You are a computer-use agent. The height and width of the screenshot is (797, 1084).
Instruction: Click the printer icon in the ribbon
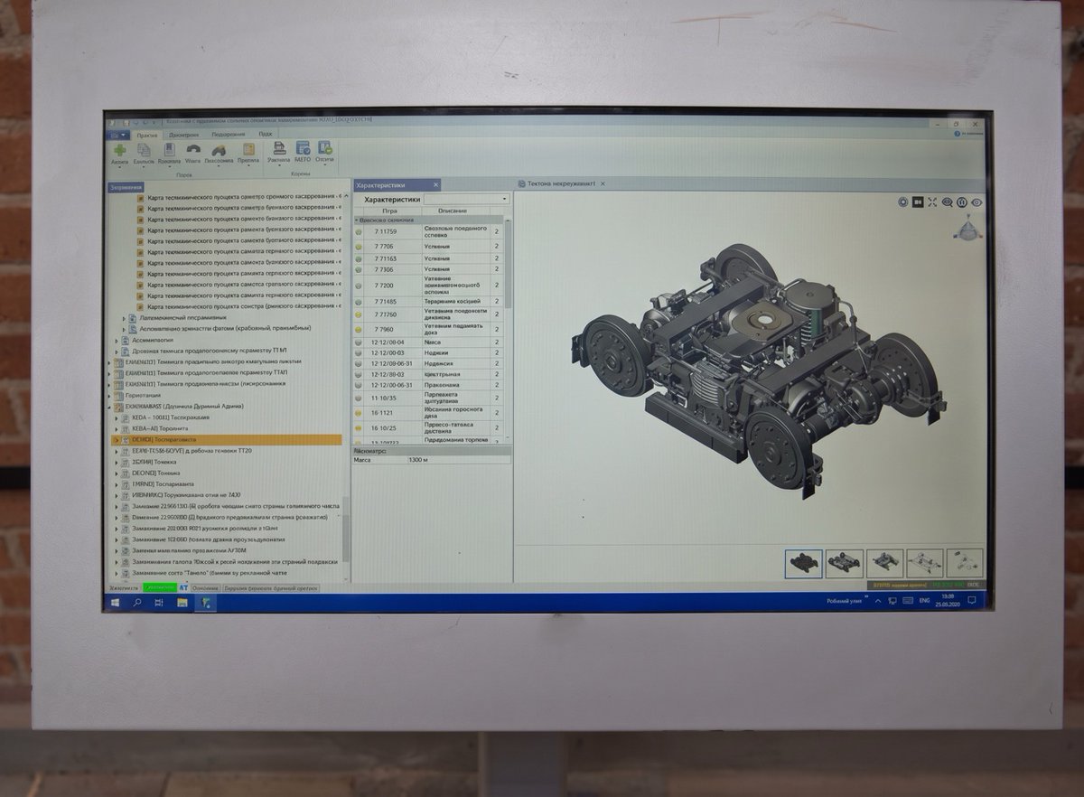[x=279, y=148]
